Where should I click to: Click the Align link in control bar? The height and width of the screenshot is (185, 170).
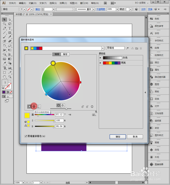[143, 9]
